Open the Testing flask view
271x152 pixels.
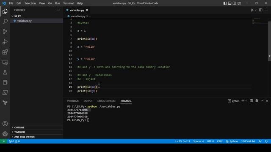(x=5, y=72)
